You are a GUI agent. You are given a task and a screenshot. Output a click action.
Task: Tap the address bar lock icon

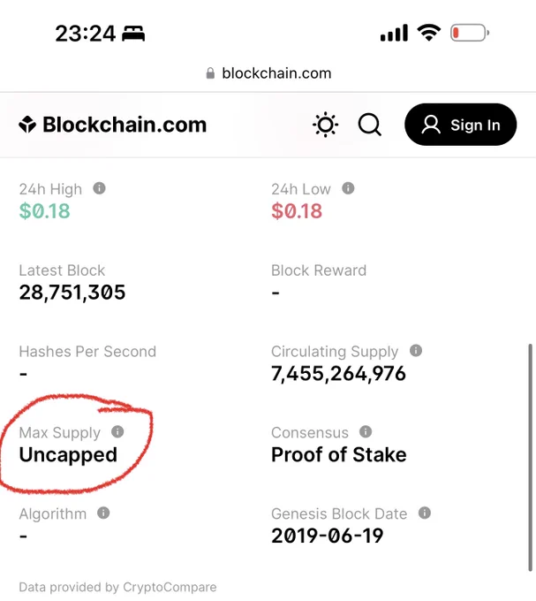point(210,73)
